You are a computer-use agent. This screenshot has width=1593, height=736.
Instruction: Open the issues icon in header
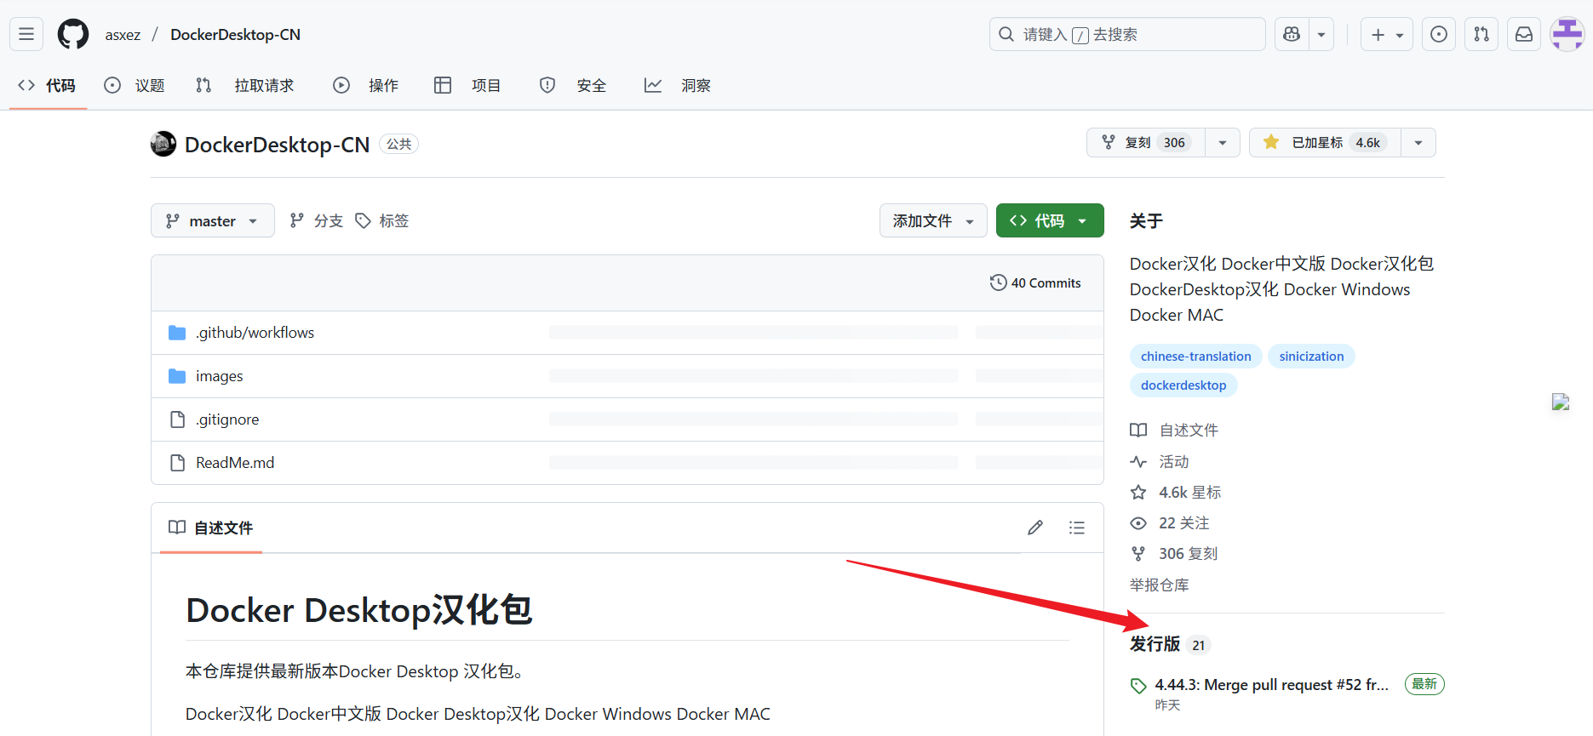click(1439, 34)
